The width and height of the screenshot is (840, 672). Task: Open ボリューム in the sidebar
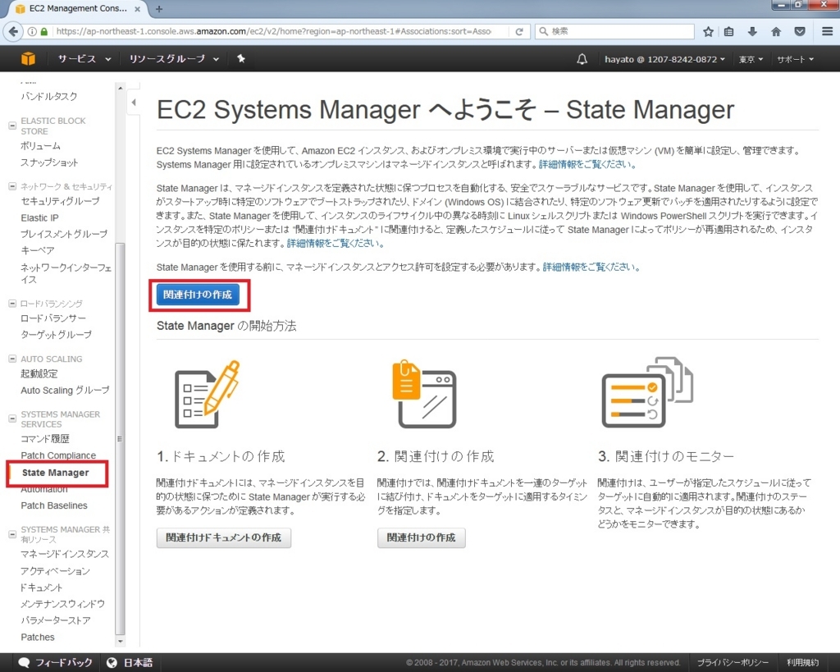pyautogui.click(x=40, y=146)
